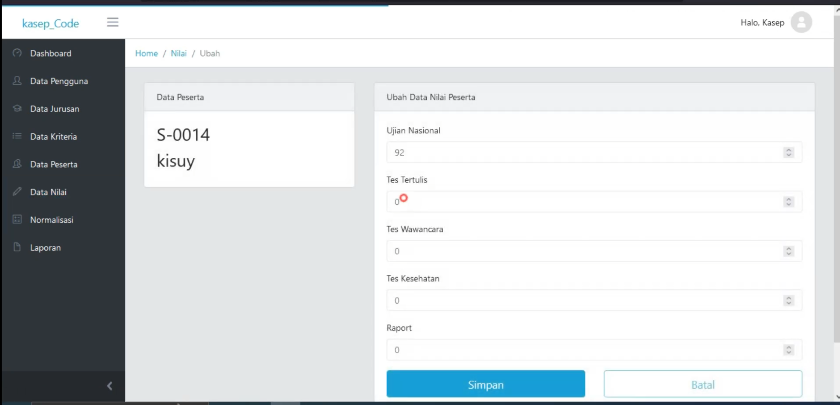
Task: Focus the Tes Wawancara input field
Action: [x=594, y=251]
